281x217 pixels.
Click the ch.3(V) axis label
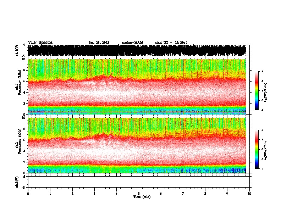17,182
